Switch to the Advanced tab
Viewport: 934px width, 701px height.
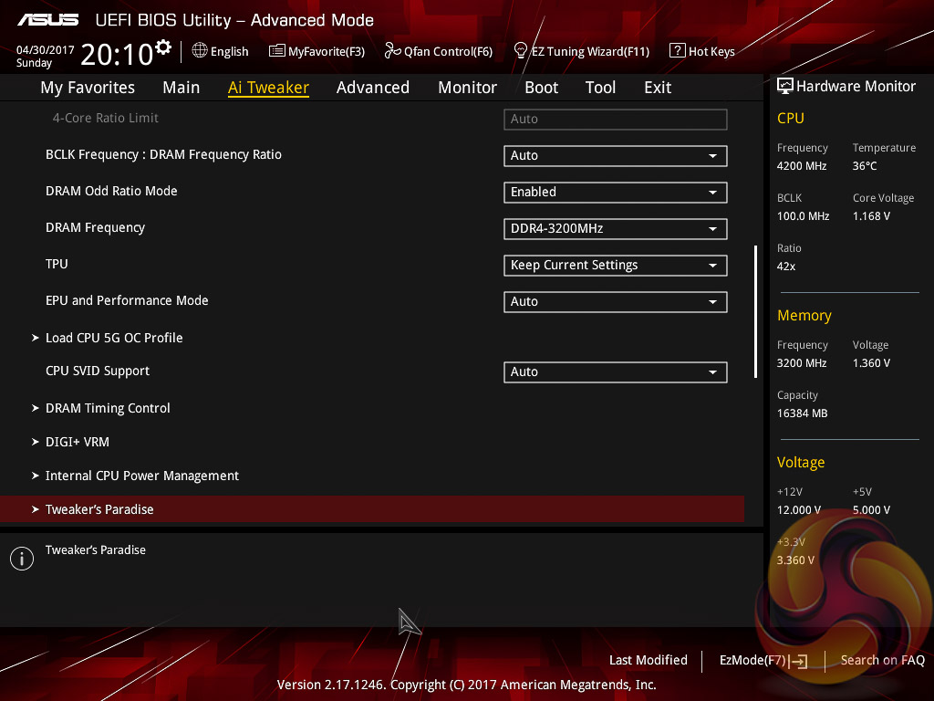pos(372,88)
